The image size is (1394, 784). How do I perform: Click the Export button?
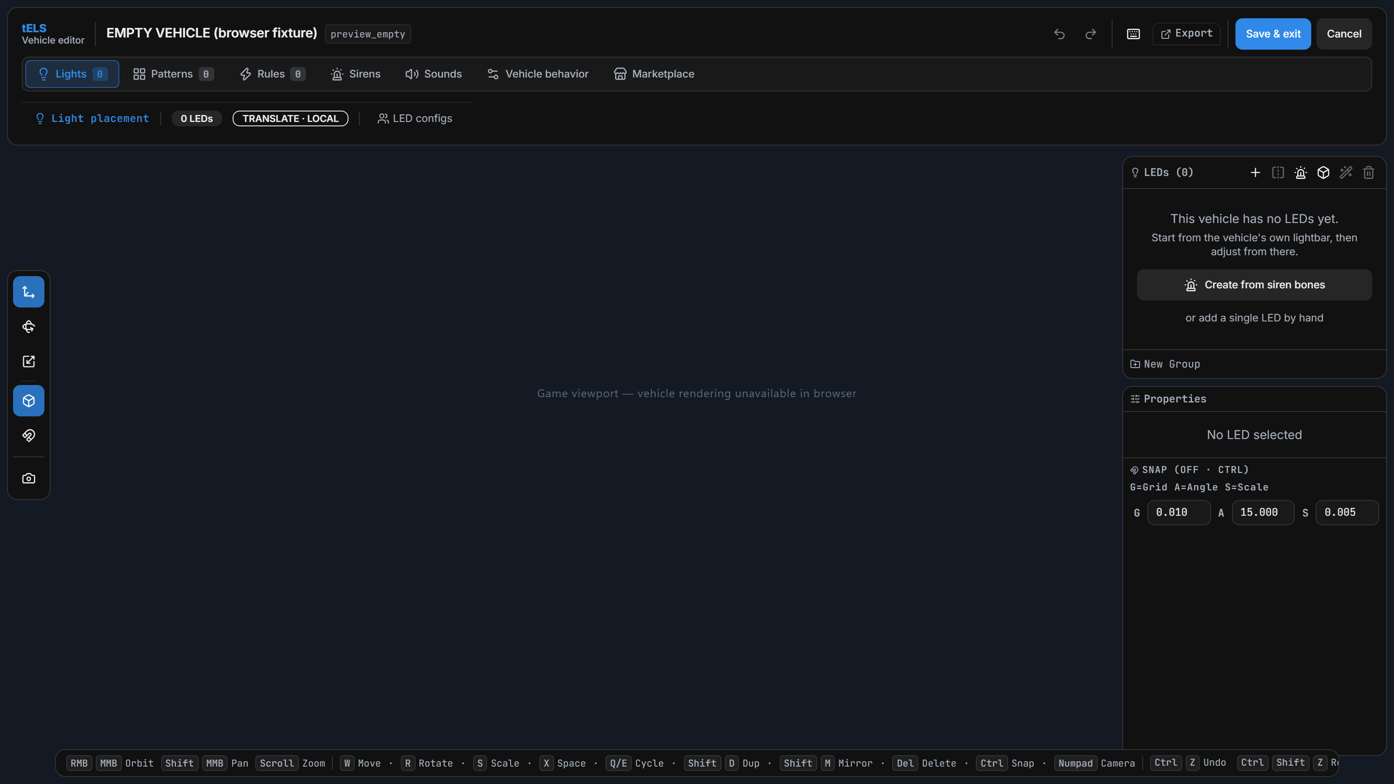1186,34
